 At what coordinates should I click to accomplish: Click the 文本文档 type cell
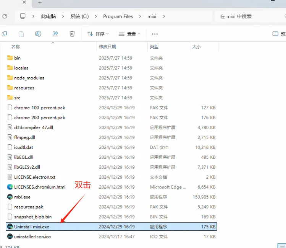click(x=158, y=177)
